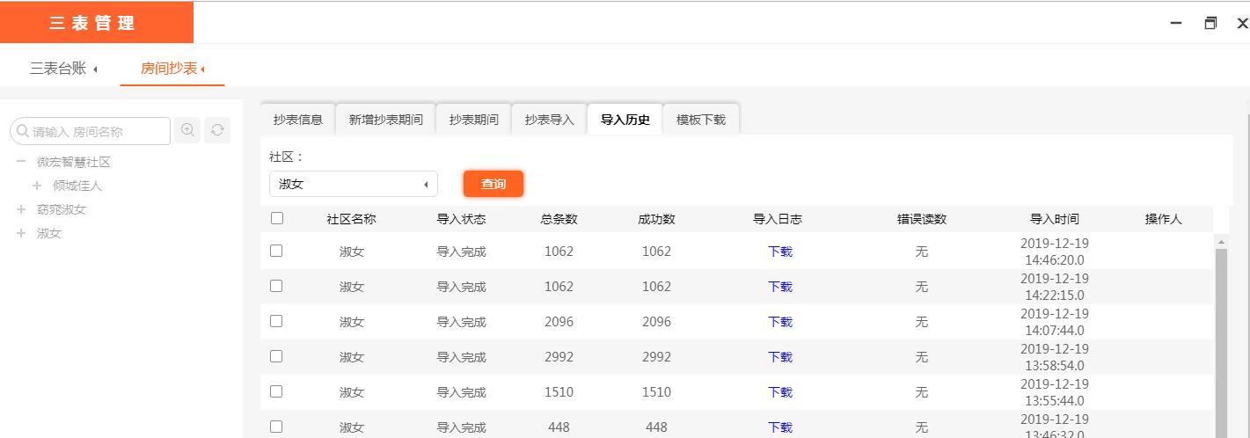
Task: Expand the 窈窕淑女 tree node
Action: tap(21, 209)
